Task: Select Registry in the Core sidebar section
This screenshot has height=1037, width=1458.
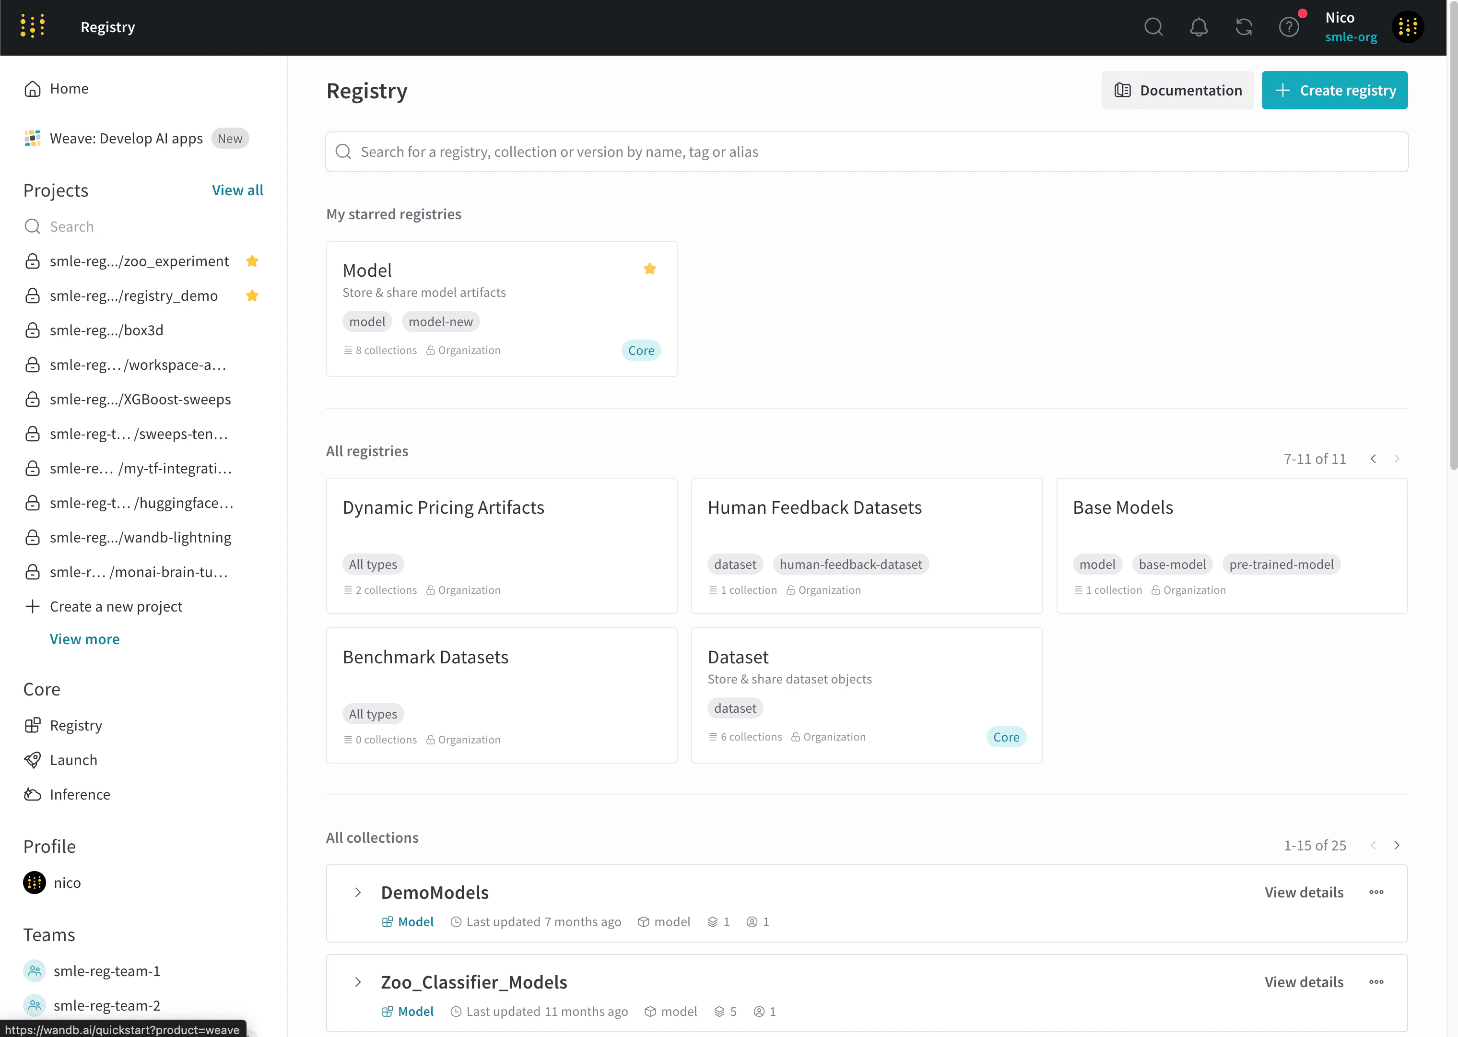Action: pyautogui.click(x=75, y=725)
